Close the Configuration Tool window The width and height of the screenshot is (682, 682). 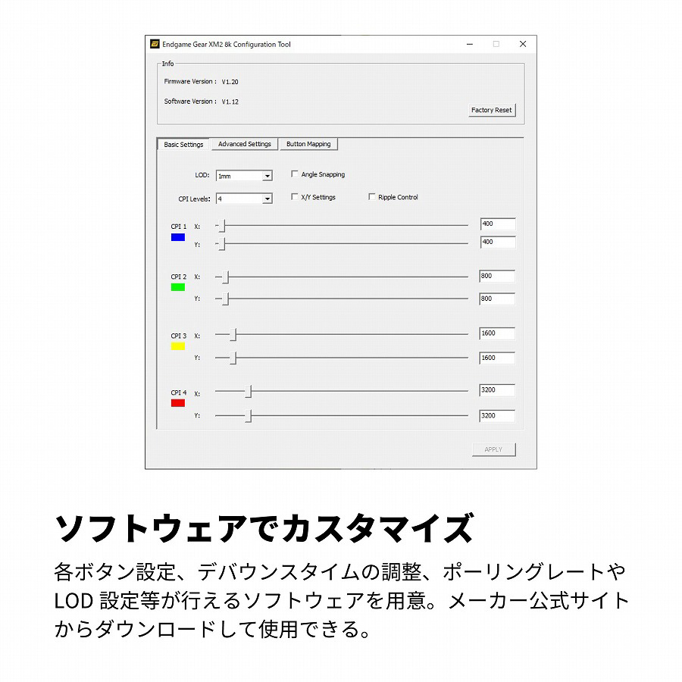pyautogui.click(x=523, y=45)
